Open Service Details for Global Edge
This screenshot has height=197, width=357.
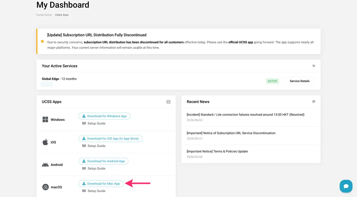point(300,81)
